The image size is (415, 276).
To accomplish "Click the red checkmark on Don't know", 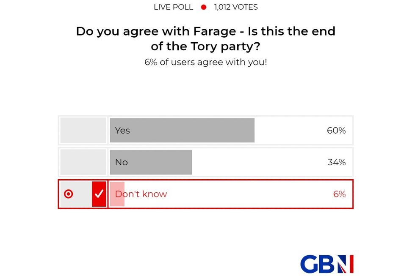I will click(x=99, y=194).
